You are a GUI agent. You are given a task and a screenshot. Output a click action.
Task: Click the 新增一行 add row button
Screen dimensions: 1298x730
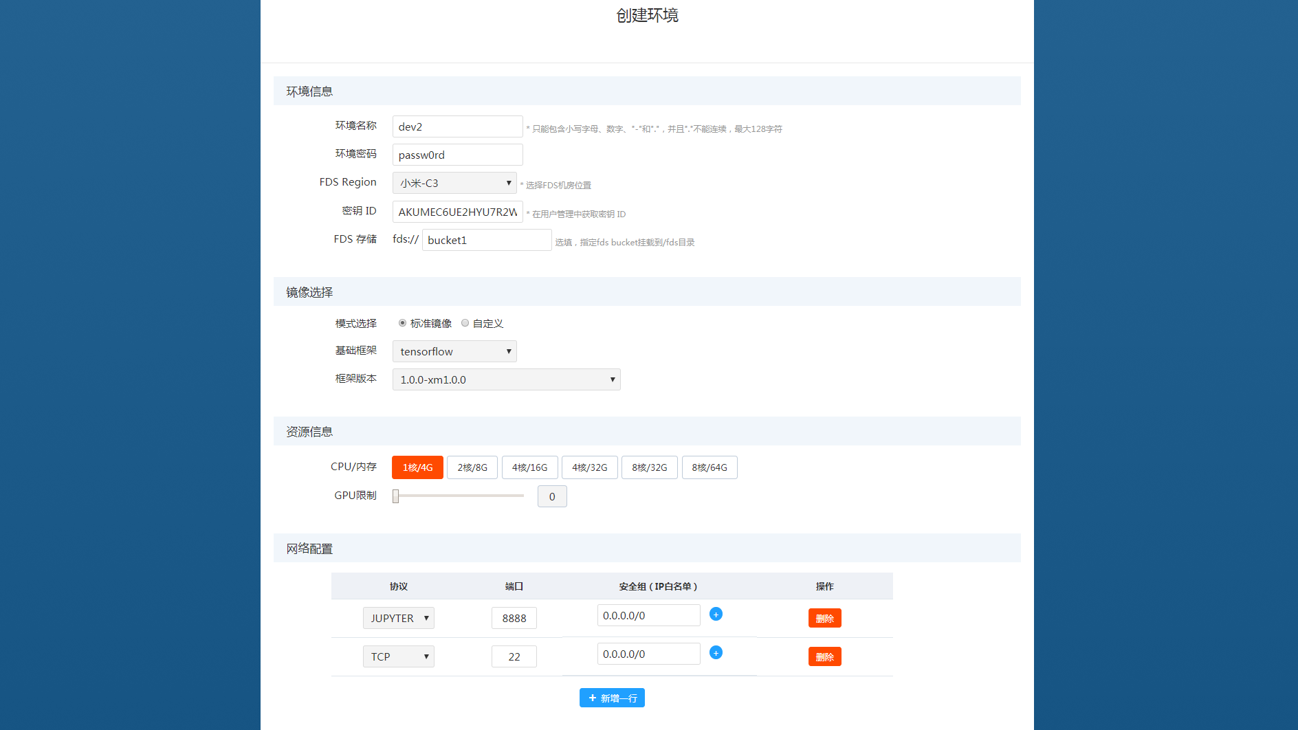[612, 698]
